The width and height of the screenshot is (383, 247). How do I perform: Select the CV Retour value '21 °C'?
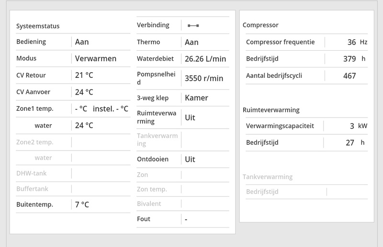(84, 75)
